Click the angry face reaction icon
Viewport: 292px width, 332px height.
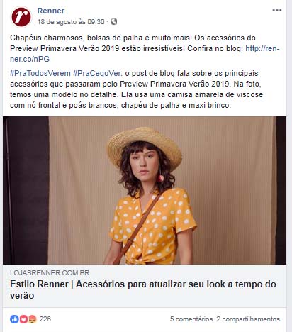click(33, 319)
